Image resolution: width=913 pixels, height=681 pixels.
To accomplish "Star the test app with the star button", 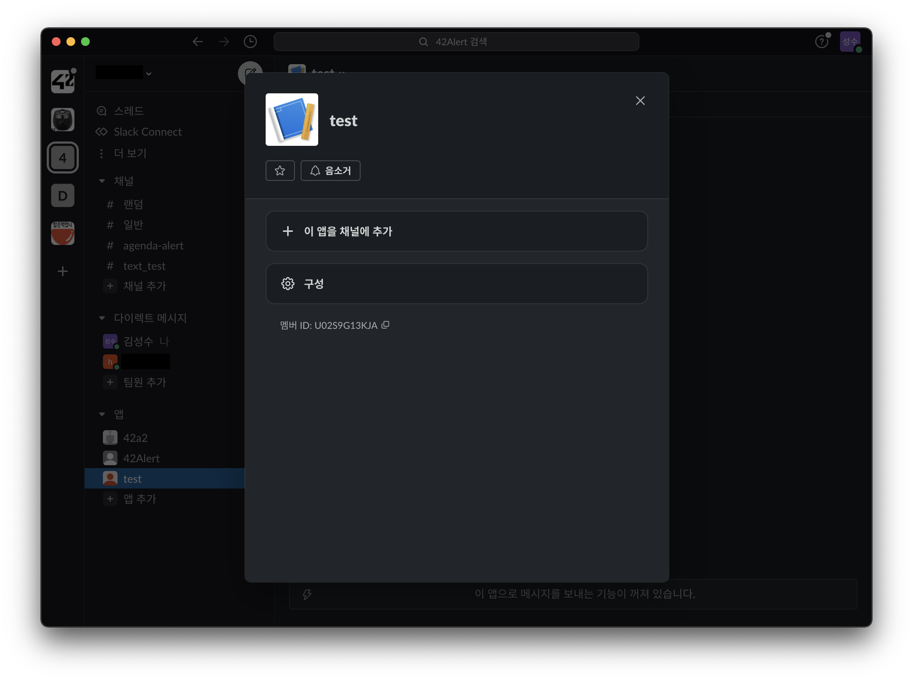I will coord(280,171).
